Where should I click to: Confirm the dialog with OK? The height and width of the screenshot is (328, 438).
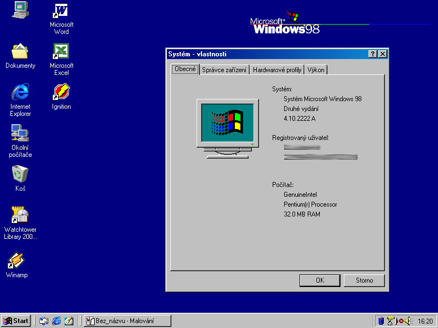320,280
